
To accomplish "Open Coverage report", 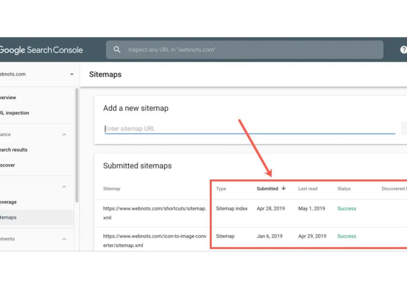I will point(8,202).
